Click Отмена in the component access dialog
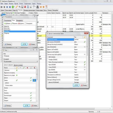113x113 pixels. (x=84, y=85)
